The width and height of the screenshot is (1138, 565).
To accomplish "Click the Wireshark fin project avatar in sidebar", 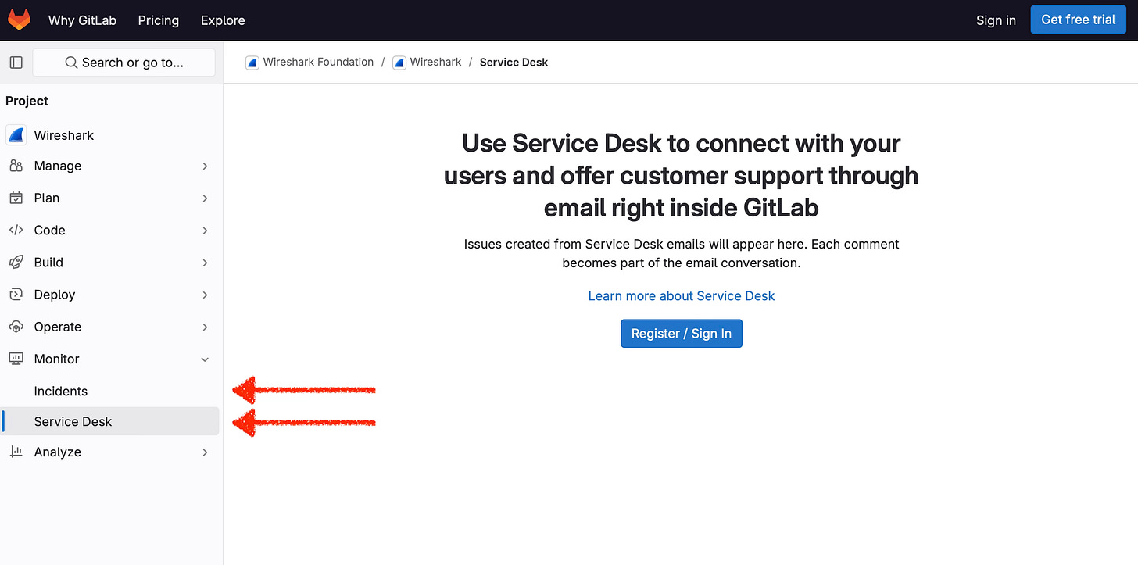I will (x=16, y=135).
